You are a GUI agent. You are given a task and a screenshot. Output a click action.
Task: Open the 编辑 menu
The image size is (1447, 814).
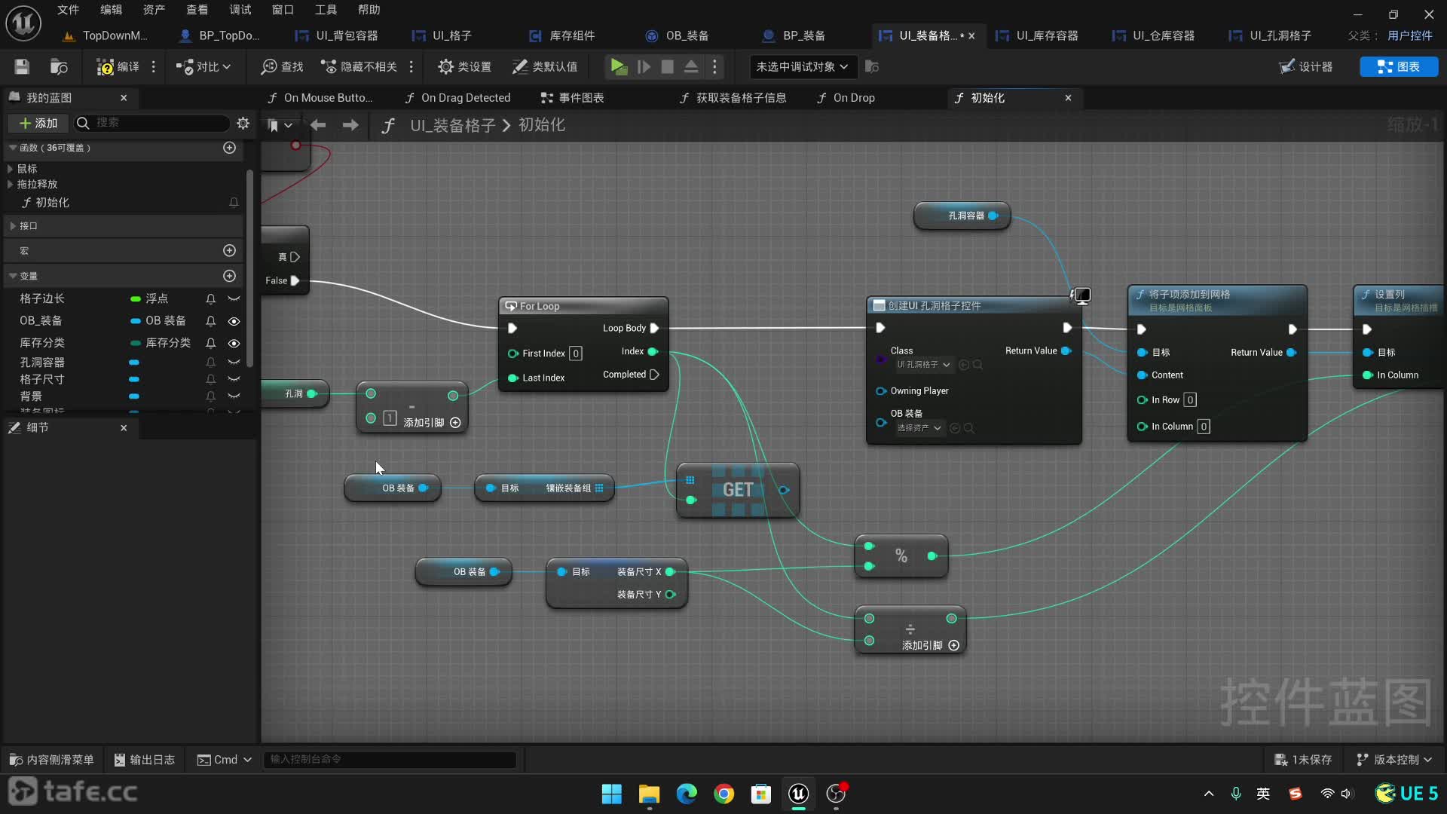(111, 10)
